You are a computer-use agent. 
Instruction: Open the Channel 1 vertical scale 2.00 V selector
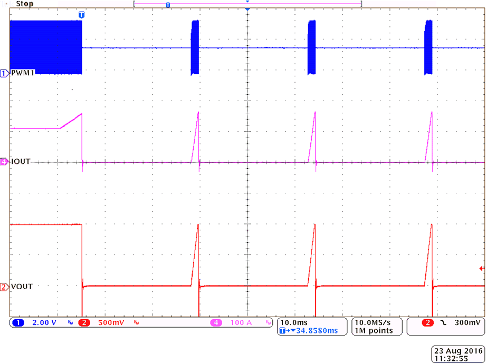[41, 323]
